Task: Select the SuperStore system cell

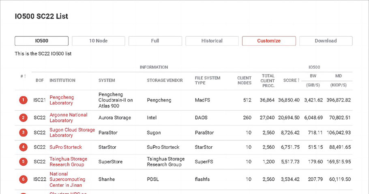Action: point(110,162)
